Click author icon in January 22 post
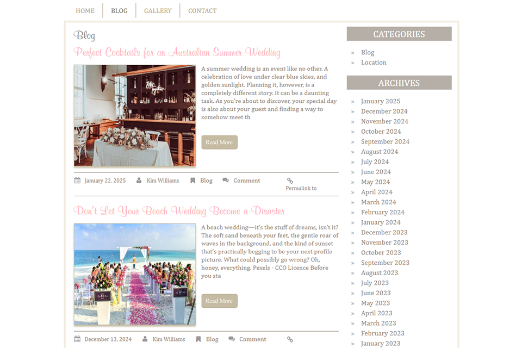Viewport: 522px width, 348px height. tap(139, 181)
